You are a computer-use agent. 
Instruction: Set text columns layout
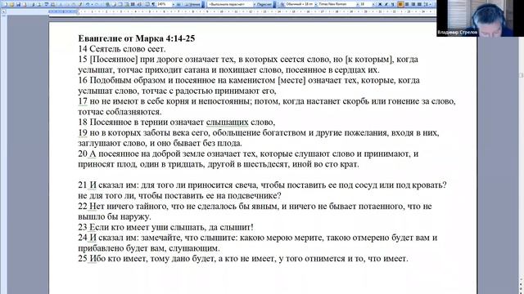point(133,4)
